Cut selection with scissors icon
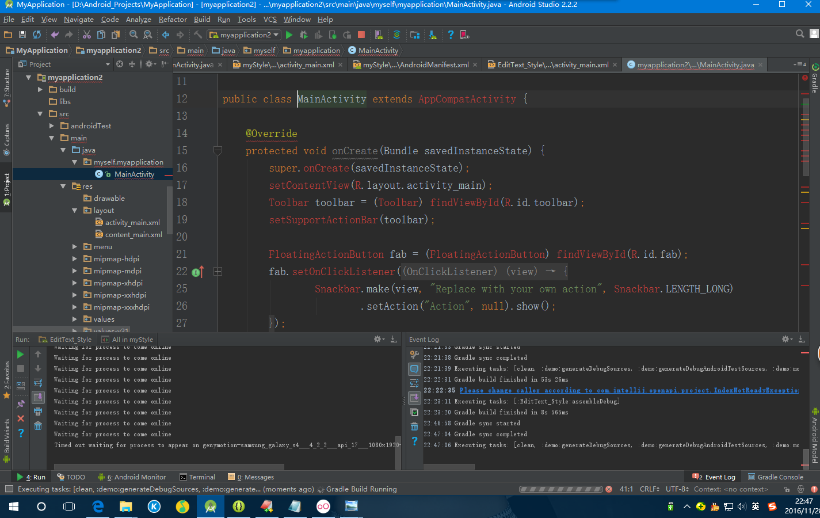 click(87, 35)
